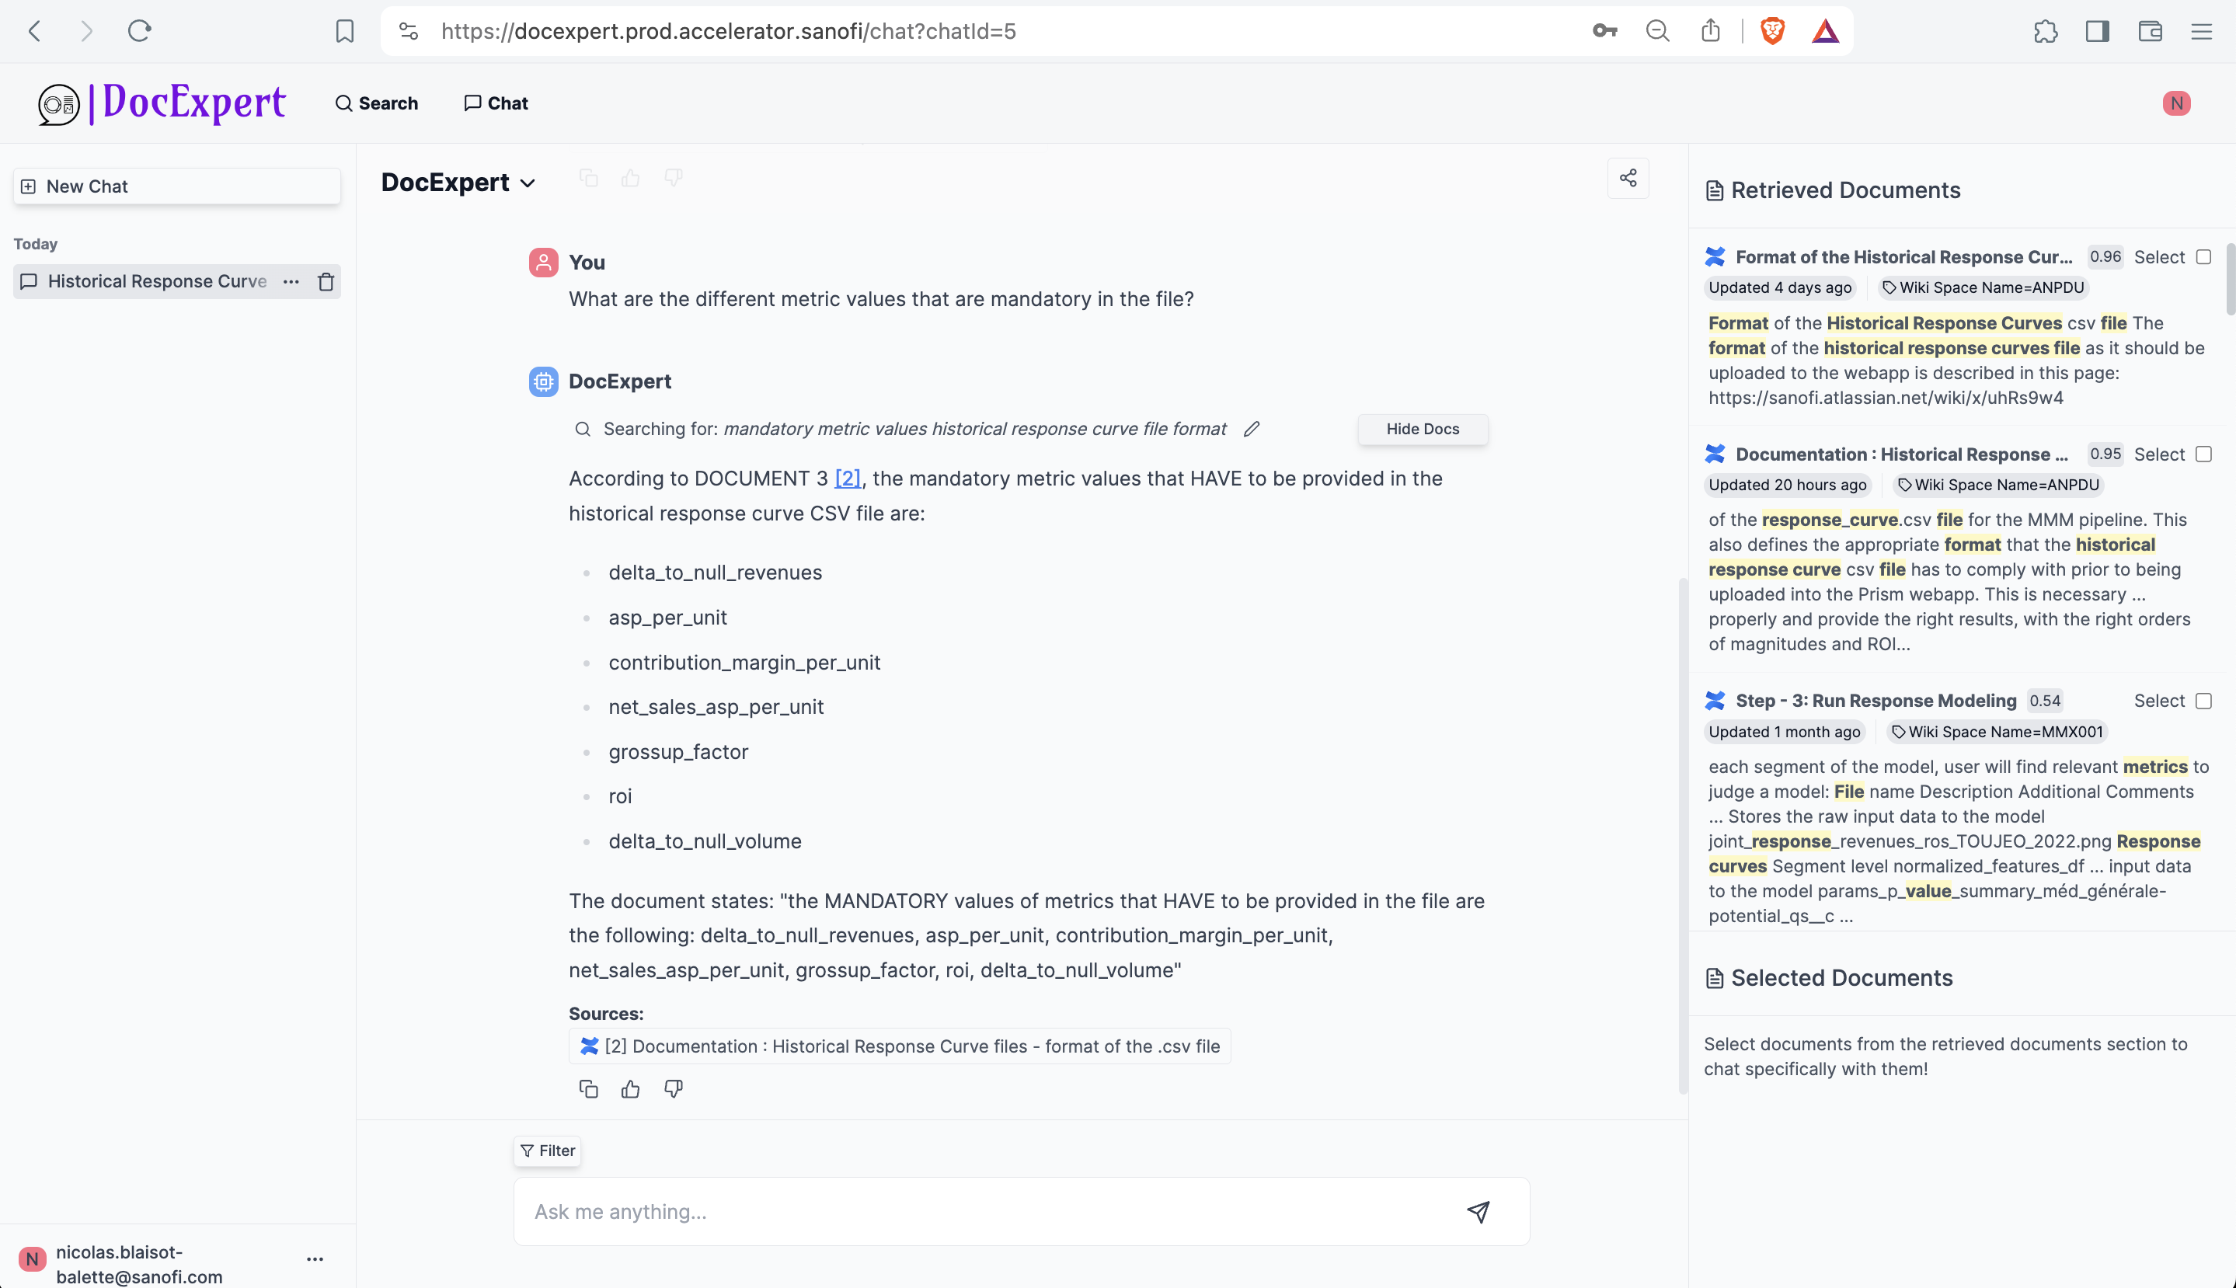The width and height of the screenshot is (2236, 1288).
Task: Open Documentation : Historical Response ... document title
Action: pyautogui.click(x=1902, y=454)
